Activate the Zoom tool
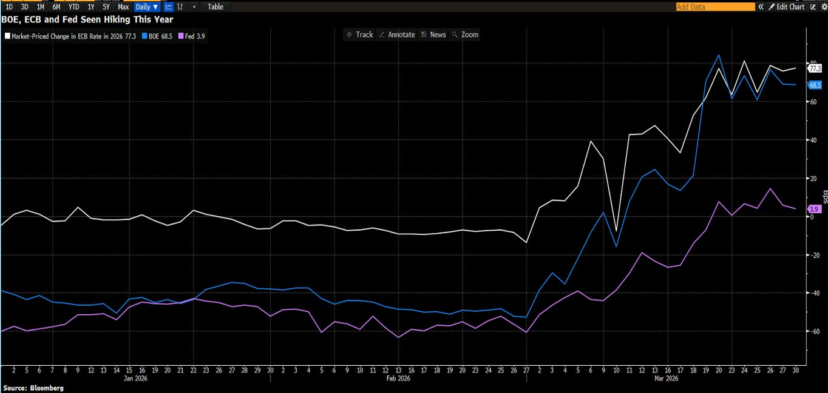Image resolution: width=828 pixels, height=393 pixels. pyautogui.click(x=465, y=35)
